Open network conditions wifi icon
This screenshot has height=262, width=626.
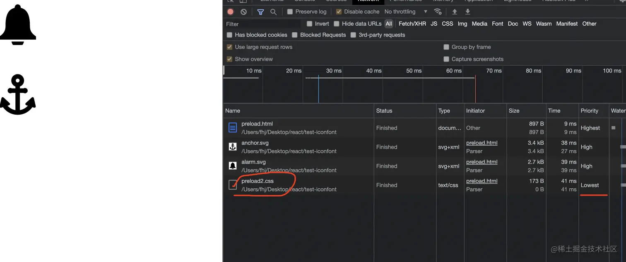click(x=438, y=12)
